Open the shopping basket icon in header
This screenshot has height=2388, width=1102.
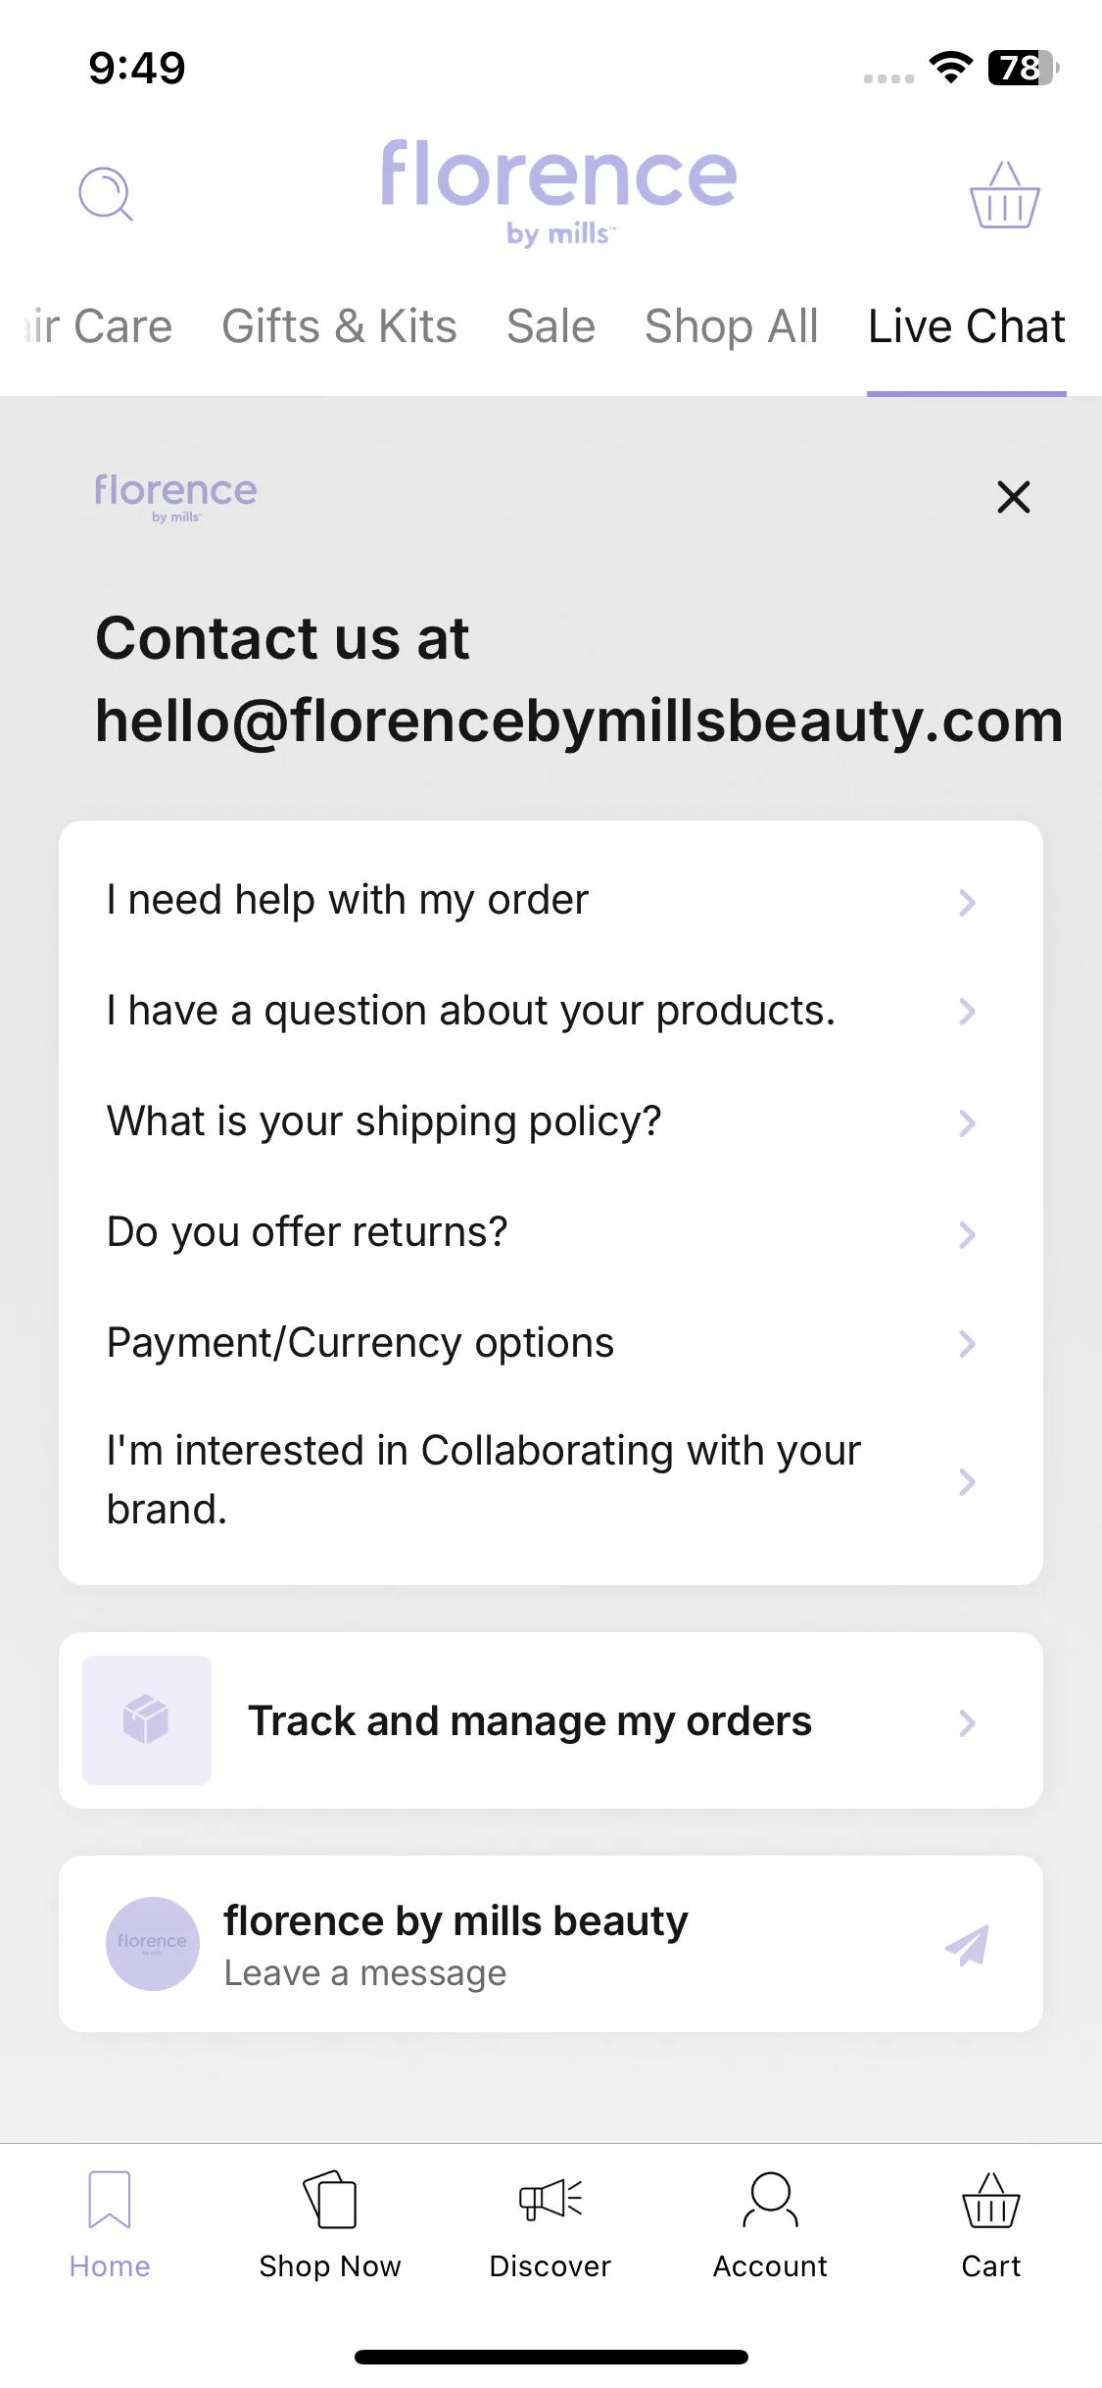coord(1004,195)
